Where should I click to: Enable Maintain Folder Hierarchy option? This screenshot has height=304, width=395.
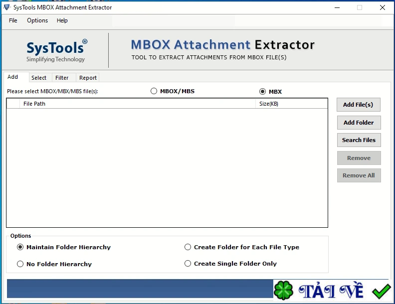tap(20, 247)
